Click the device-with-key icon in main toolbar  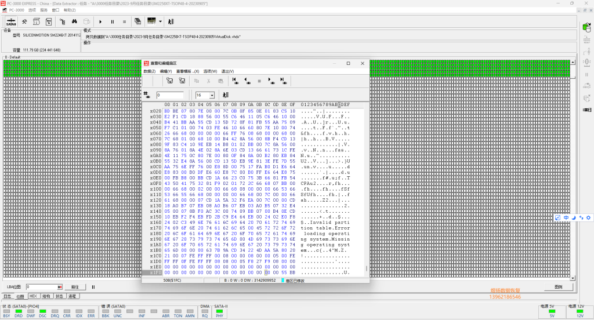63,21
